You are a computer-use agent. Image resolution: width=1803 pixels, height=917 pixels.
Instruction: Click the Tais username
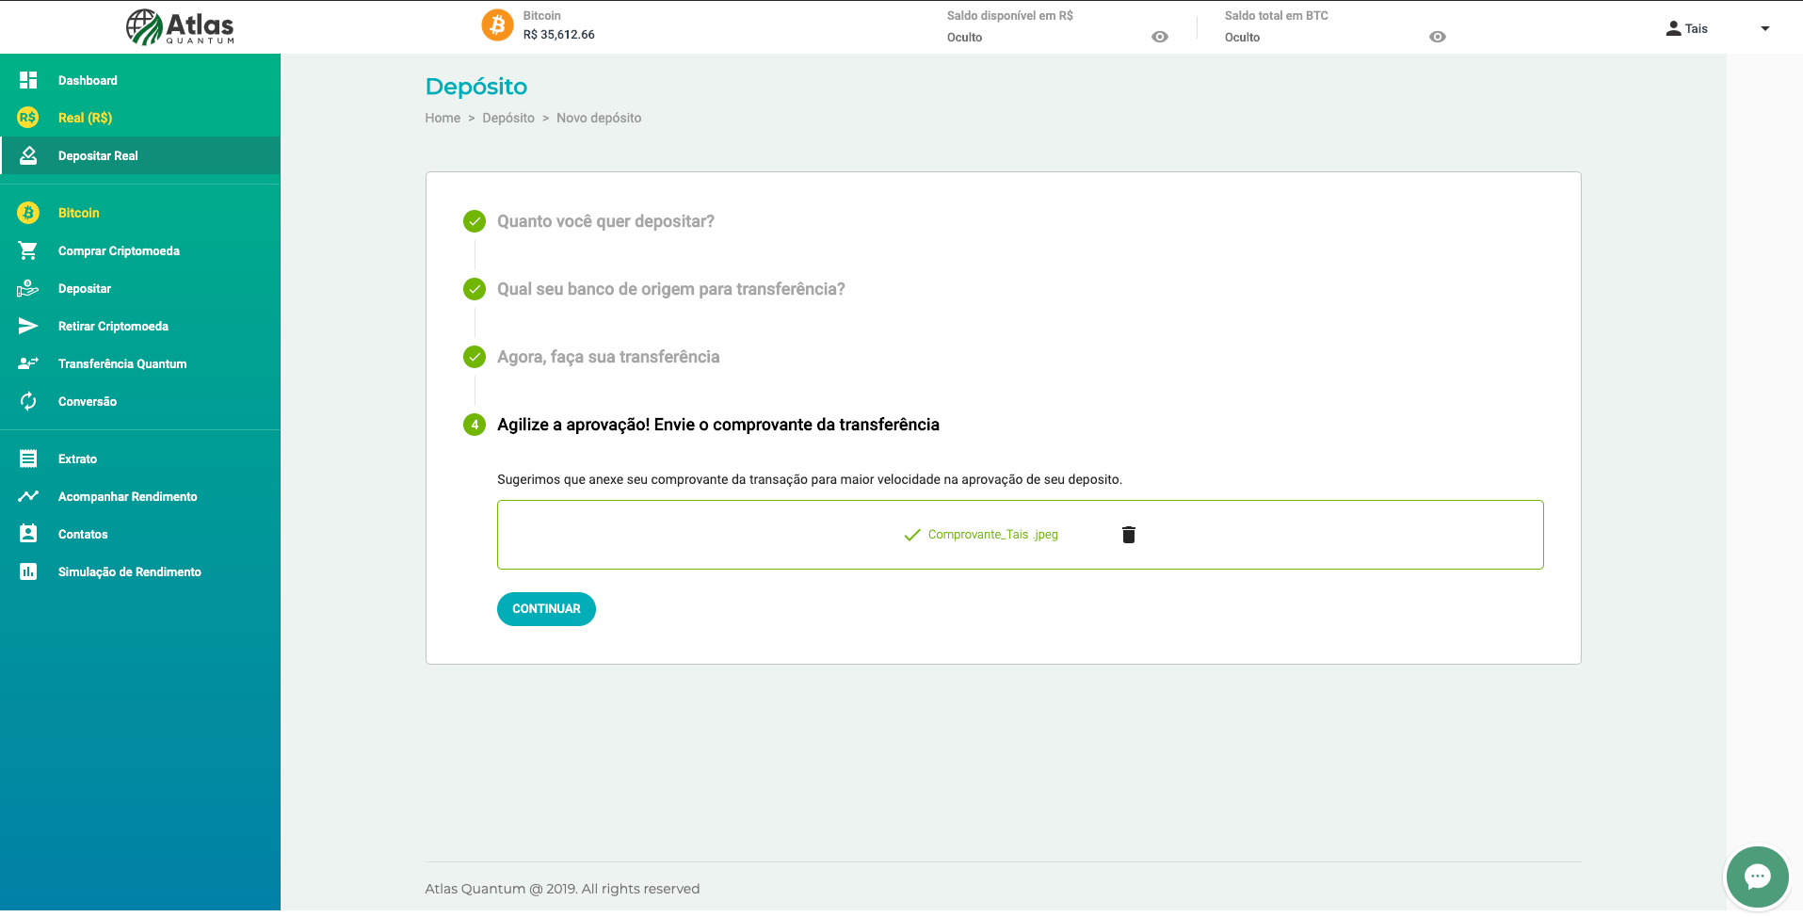(1697, 29)
